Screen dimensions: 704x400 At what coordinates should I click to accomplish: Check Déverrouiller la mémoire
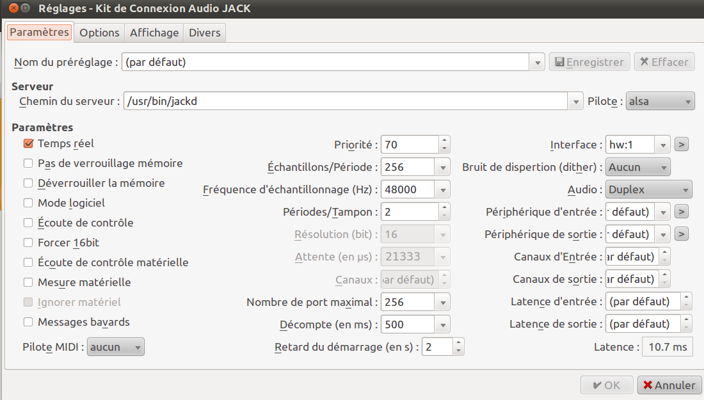(28, 183)
